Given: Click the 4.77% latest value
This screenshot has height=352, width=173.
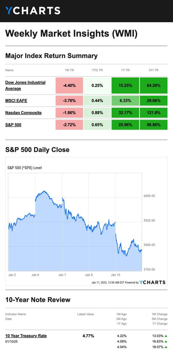Looking at the screenshot, I should (88, 336).
